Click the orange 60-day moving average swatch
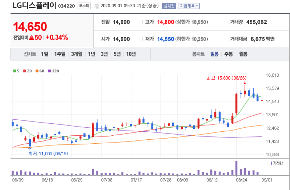This screenshot has height=190, width=290. (37, 71)
